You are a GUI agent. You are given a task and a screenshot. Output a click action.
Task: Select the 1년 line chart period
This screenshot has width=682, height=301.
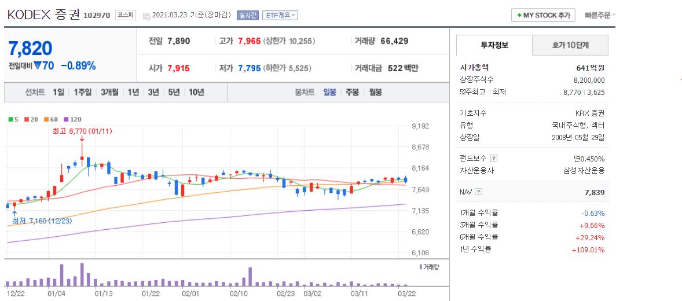(x=134, y=92)
